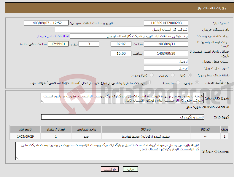Toggle the اسناد خزانه اسلامی payment checkbox
The width and height of the screenshot is (234, 177).
pos(149,82)
